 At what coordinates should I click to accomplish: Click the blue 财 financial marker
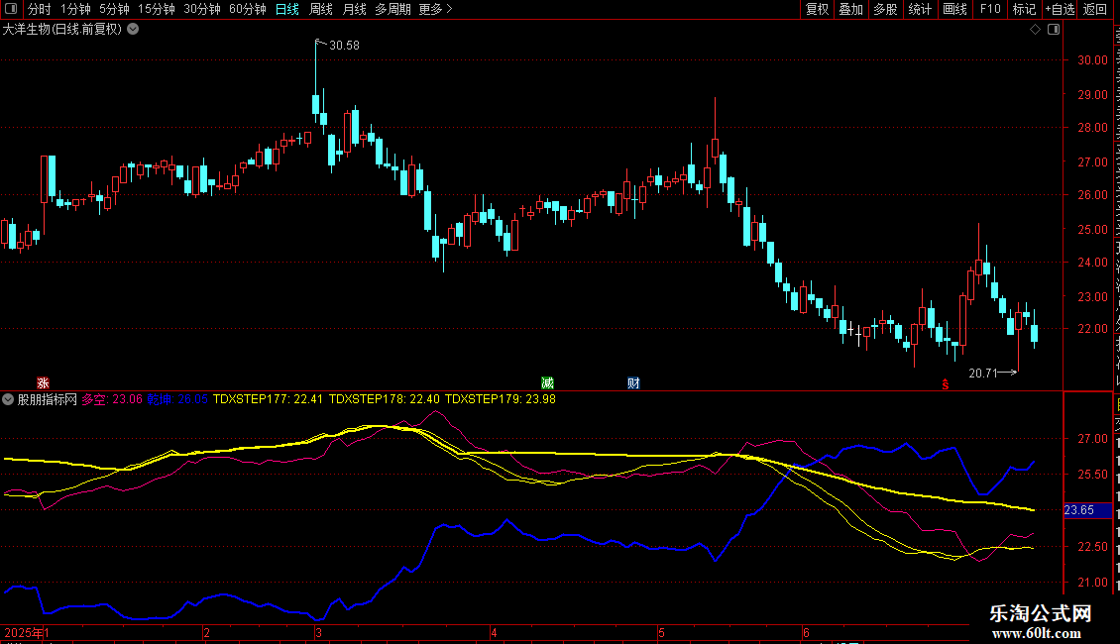pos(633,383)
